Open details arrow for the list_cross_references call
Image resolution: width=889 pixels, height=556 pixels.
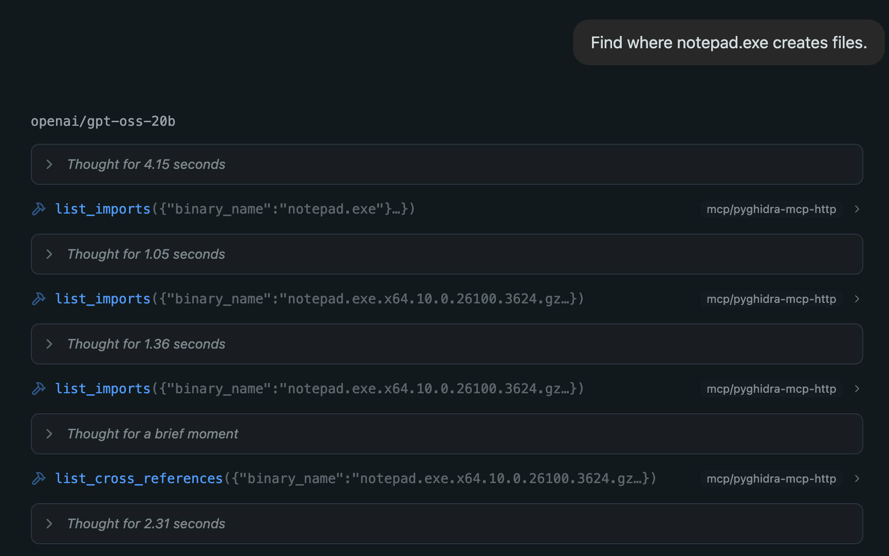pyautogui.click(x=857, y=478)
